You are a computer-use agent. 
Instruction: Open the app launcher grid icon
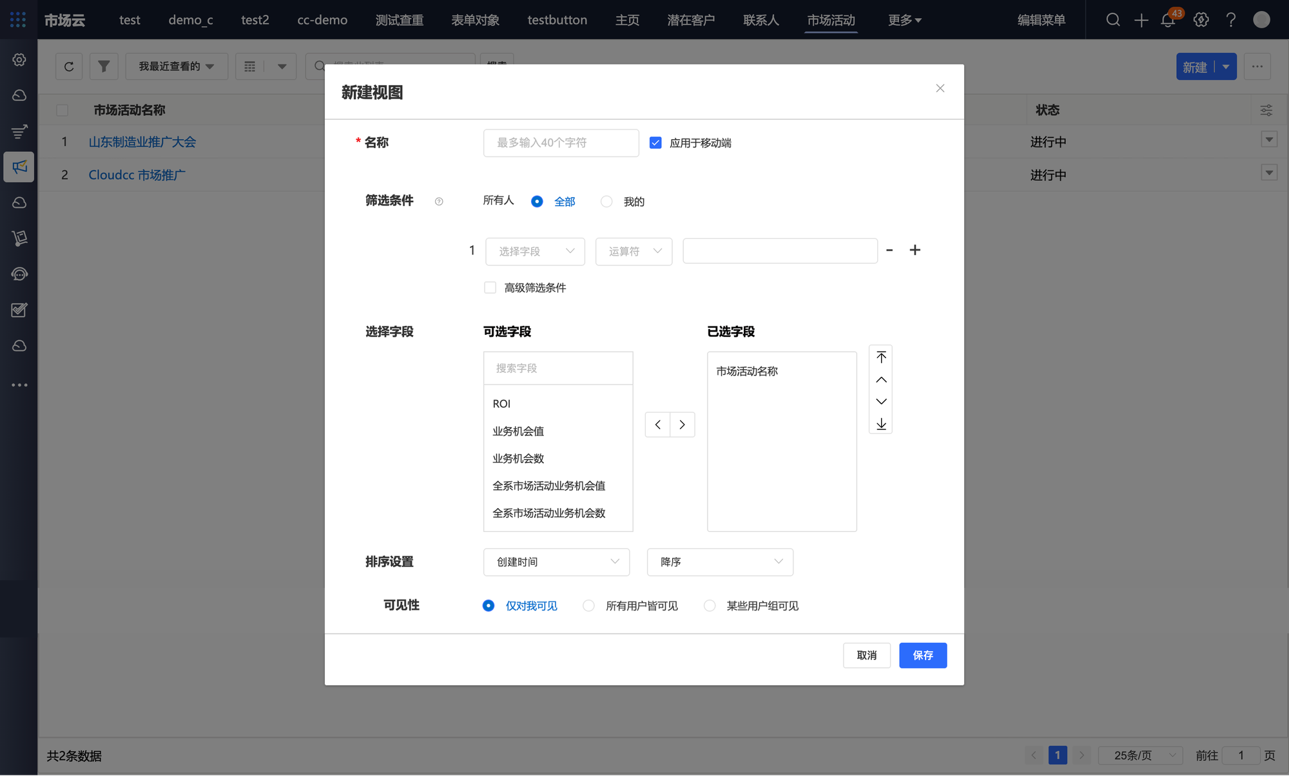(x=18, y=20)
